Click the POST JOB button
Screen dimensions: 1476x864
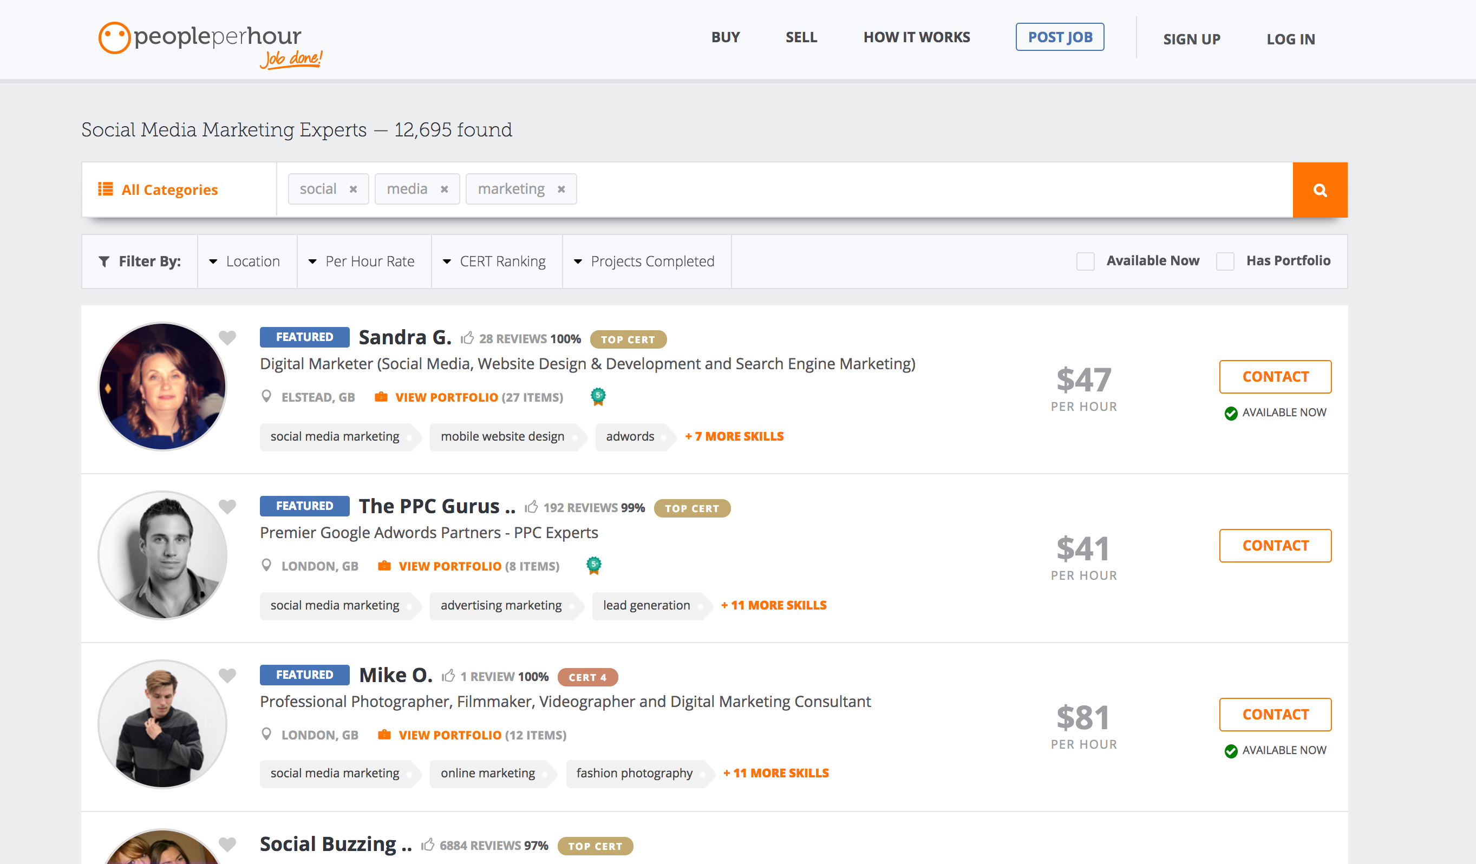(1060, 37)
